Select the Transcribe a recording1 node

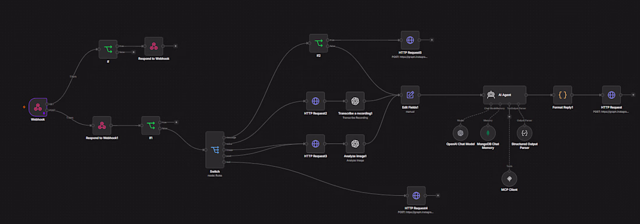coord(355,101)
